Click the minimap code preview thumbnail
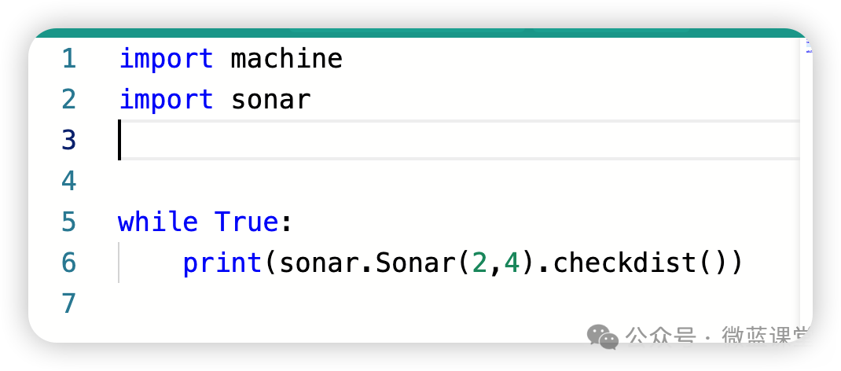 tap(809, 46)
